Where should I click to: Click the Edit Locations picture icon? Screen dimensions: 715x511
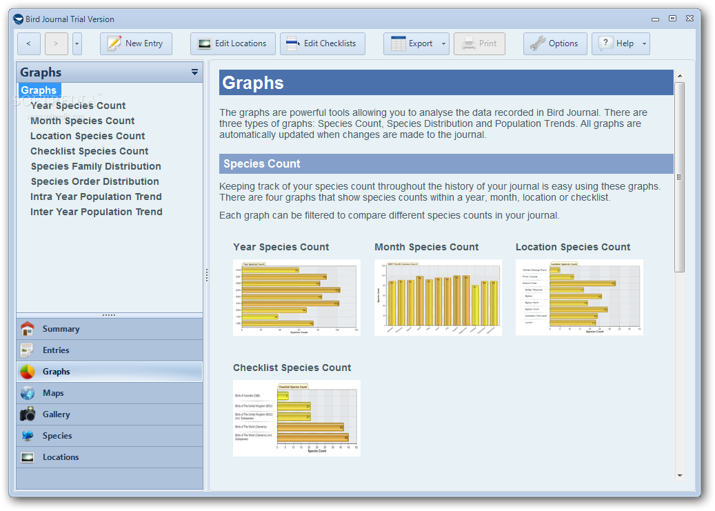point(204,44)
